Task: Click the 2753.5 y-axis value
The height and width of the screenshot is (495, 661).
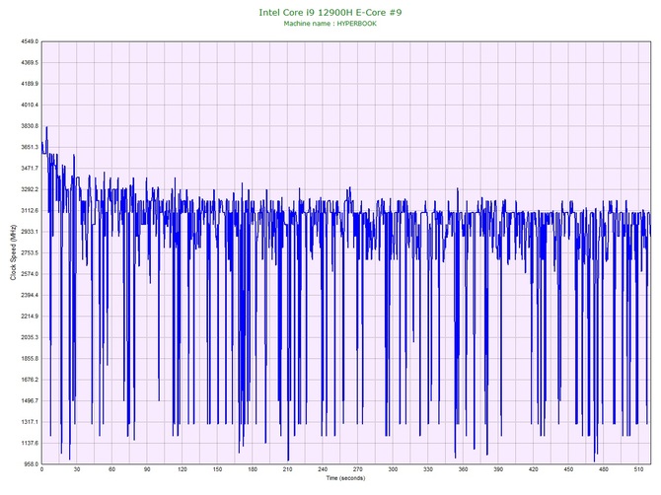Action: (x=30, y=252)
